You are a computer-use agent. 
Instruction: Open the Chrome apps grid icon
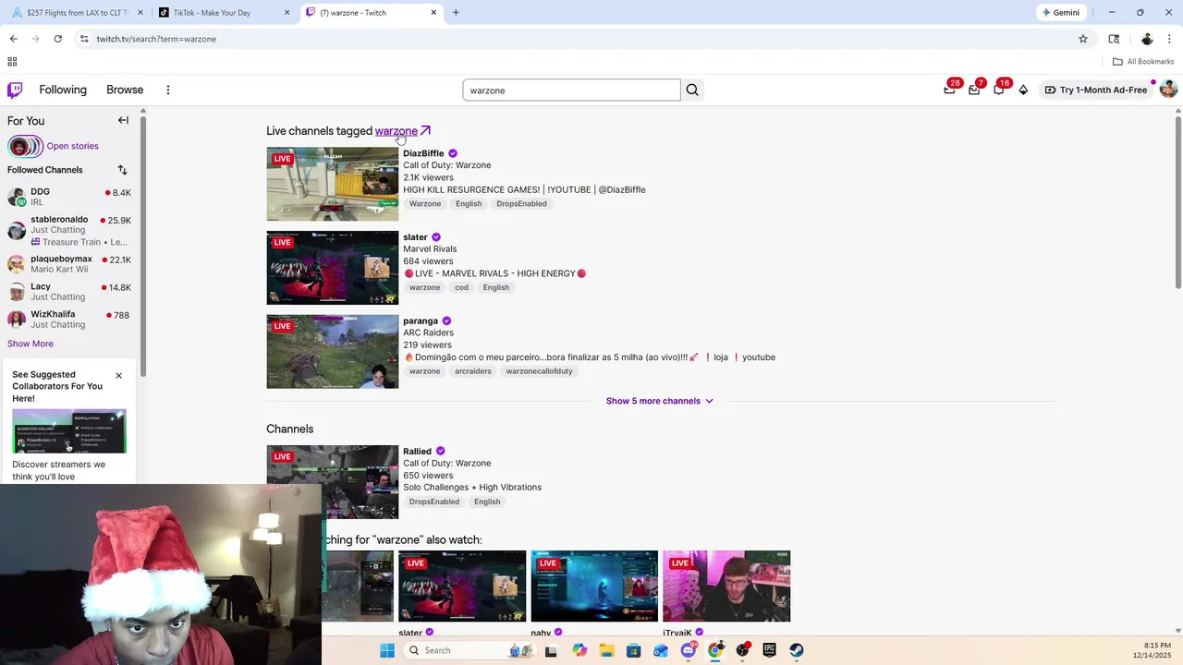pos(12,62)
